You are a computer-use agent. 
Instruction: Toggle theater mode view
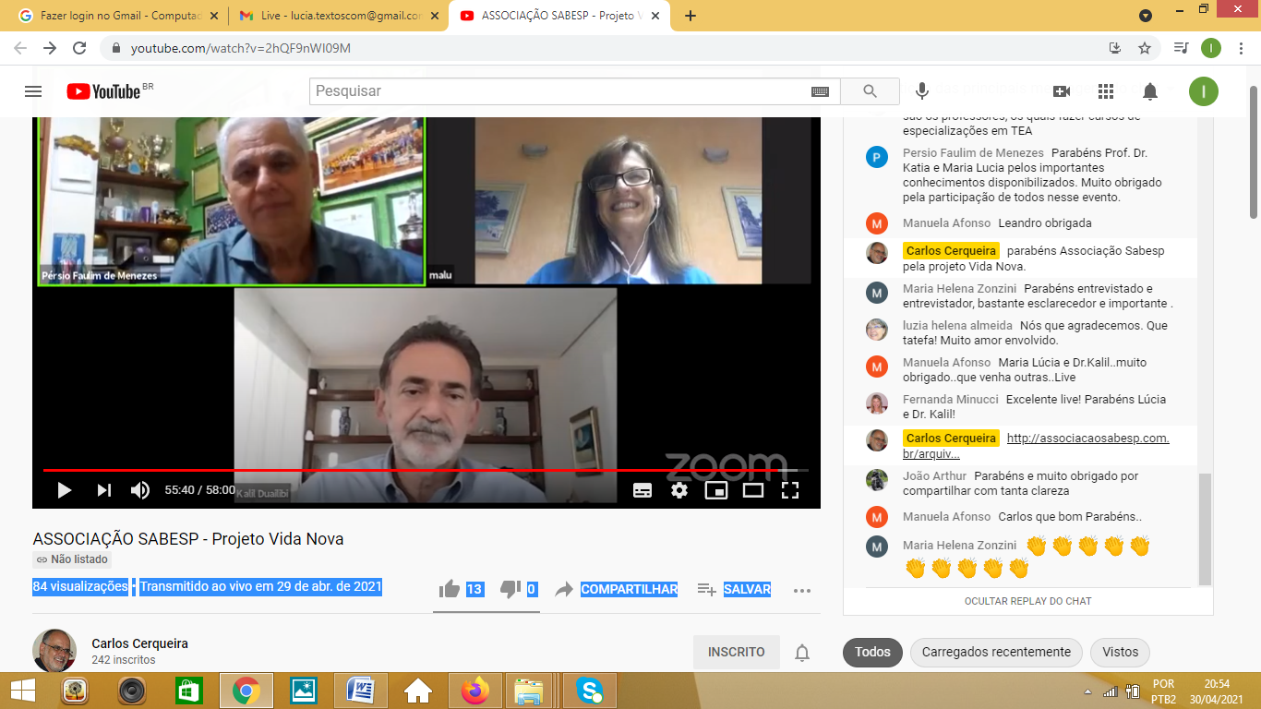[x=753, y=490]
